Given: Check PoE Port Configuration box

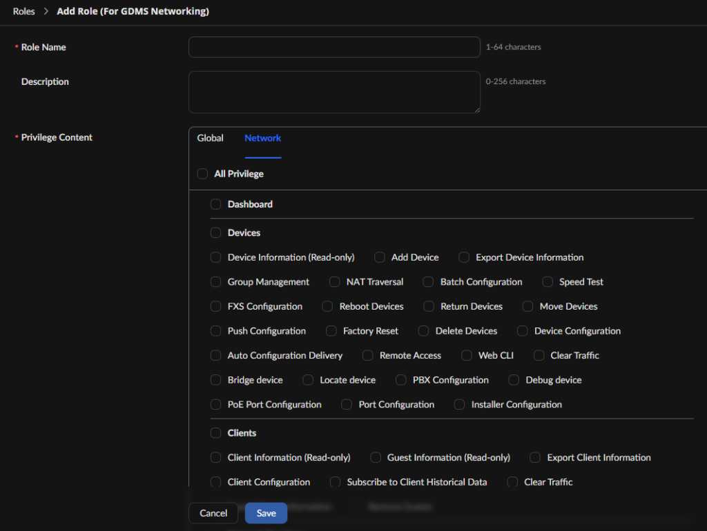Looking at the screenshot, I should tap(216, 404).
